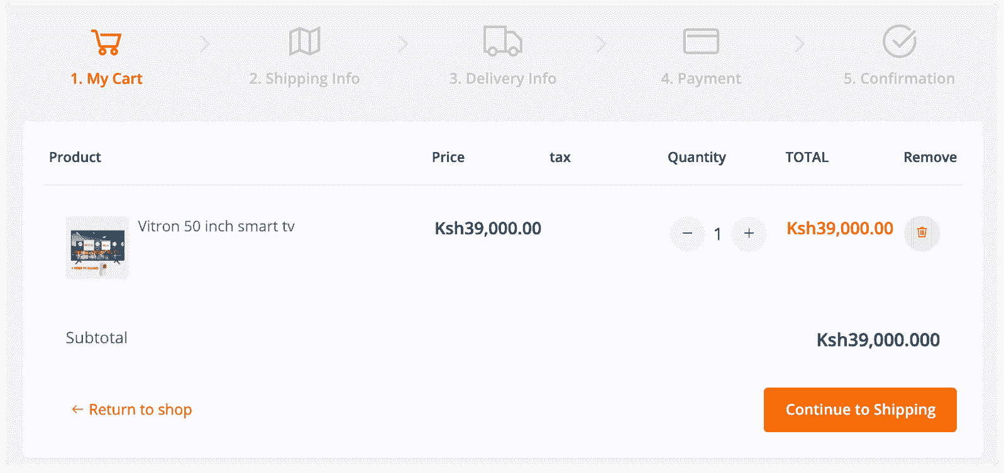Click the Vitron 50 inch smart tv name
This screenshot has height=473, width=1004.
click(x=216, y=226)
